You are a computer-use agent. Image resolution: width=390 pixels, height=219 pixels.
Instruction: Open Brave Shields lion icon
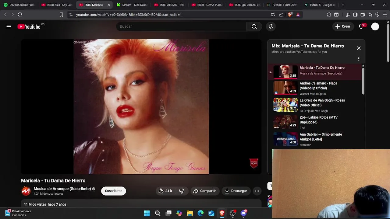[x=290, y=15]
